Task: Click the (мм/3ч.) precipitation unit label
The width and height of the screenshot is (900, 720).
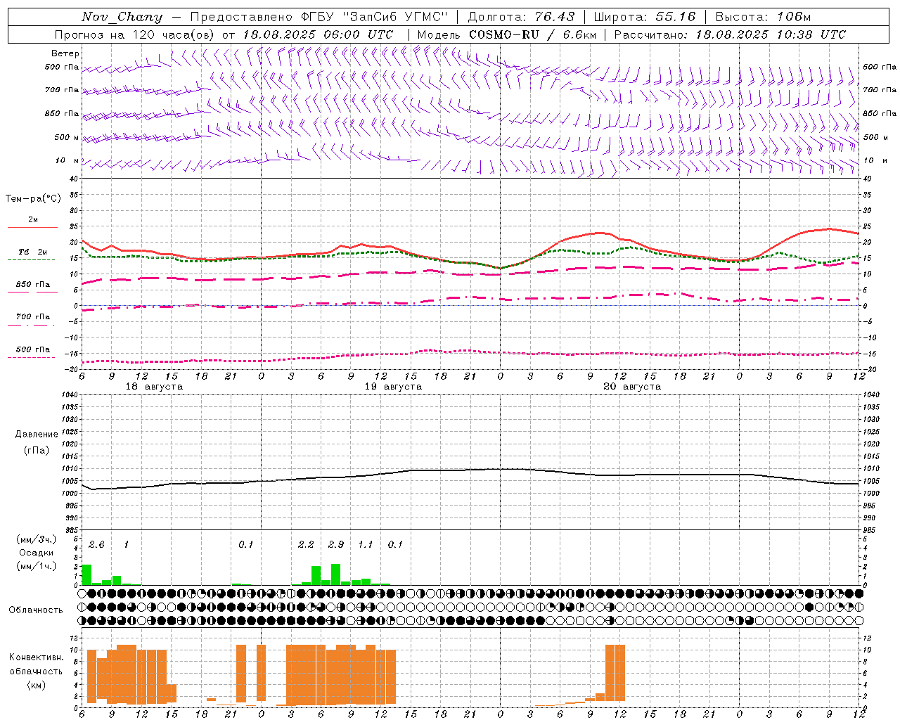Action: 37,540
